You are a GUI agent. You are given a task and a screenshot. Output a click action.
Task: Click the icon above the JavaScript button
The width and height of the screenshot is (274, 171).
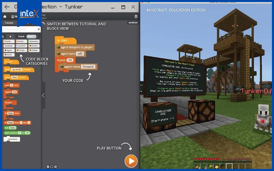136,16
